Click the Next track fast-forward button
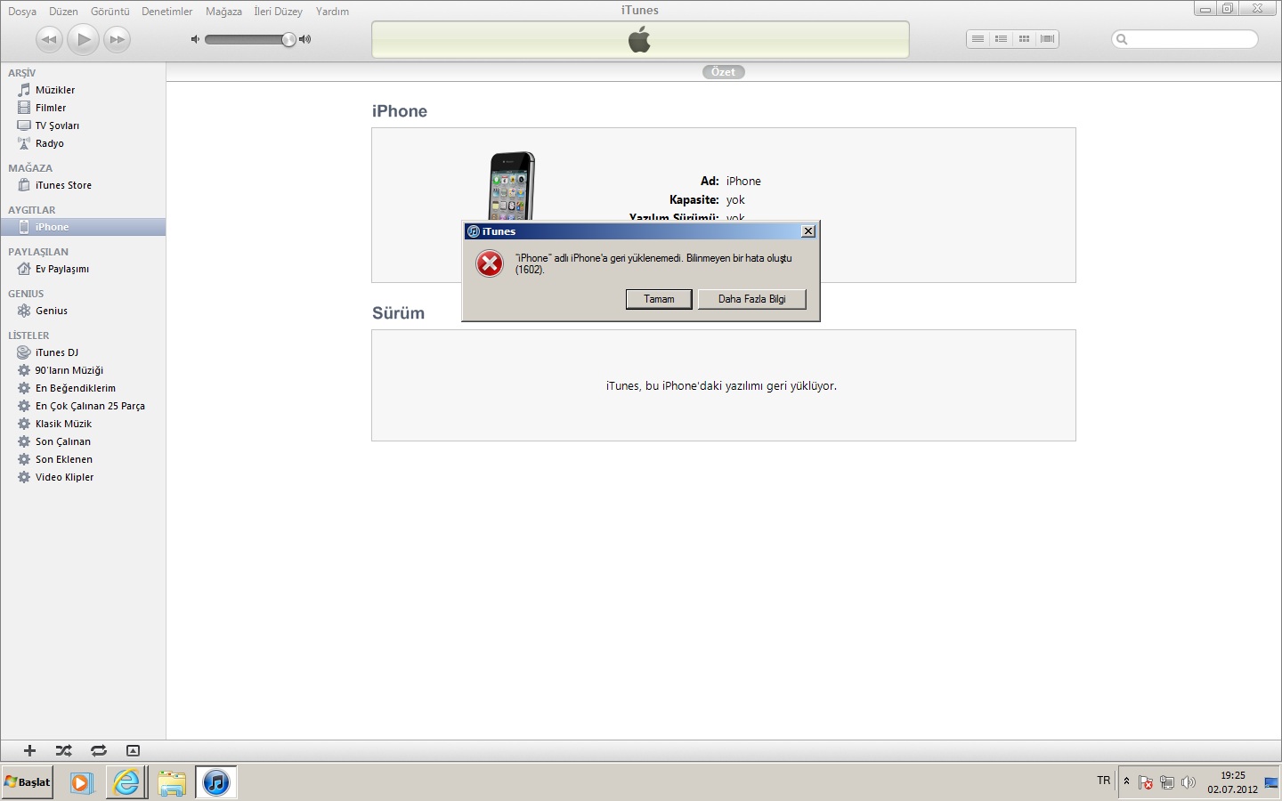Screen dimensions: 1282x801 (x=117, y=39)
